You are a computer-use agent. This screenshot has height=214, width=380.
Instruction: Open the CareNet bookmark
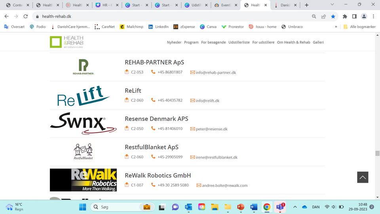(104, 27)
